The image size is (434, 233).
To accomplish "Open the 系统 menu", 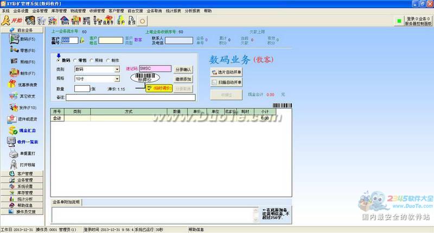I will pos(6,11).
